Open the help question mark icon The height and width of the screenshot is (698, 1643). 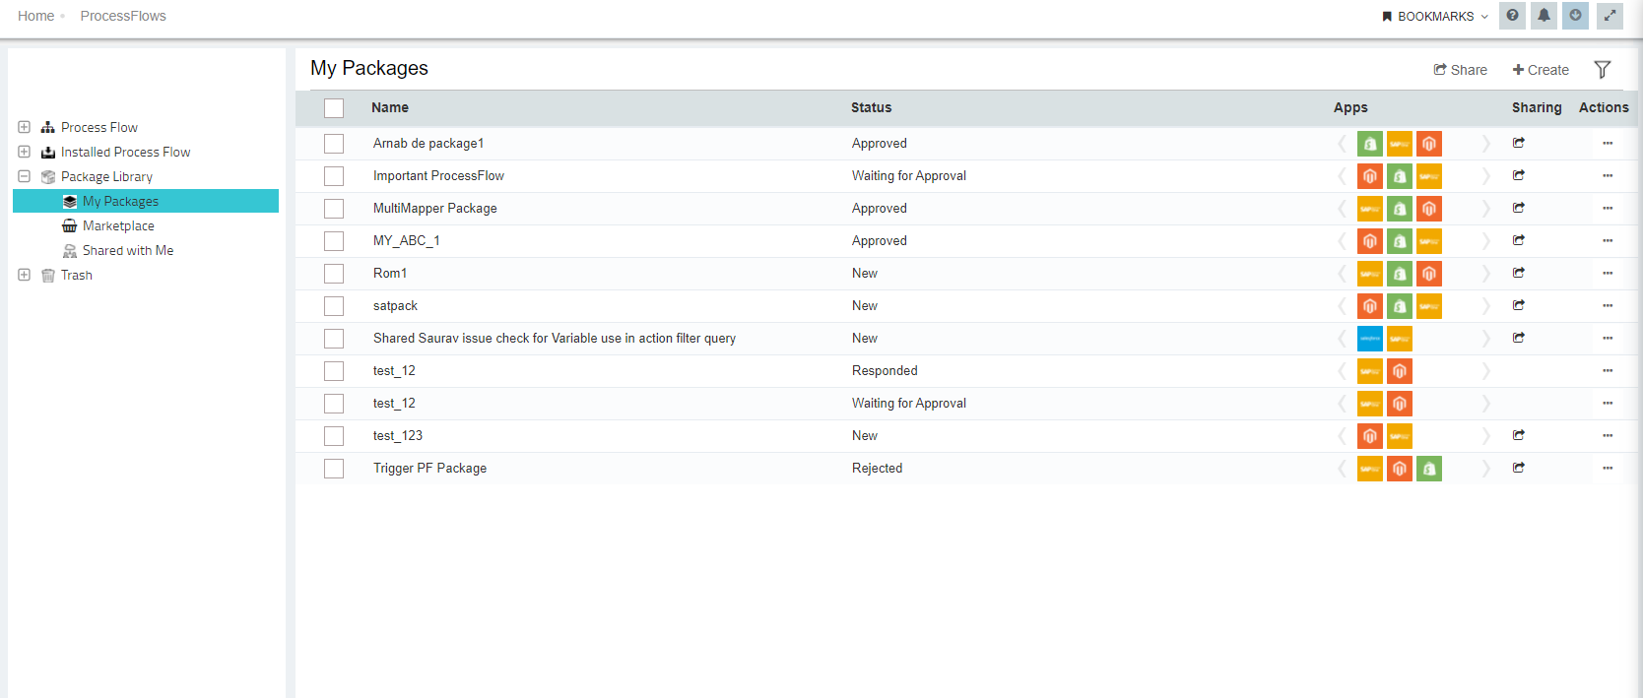[1512, 16]
